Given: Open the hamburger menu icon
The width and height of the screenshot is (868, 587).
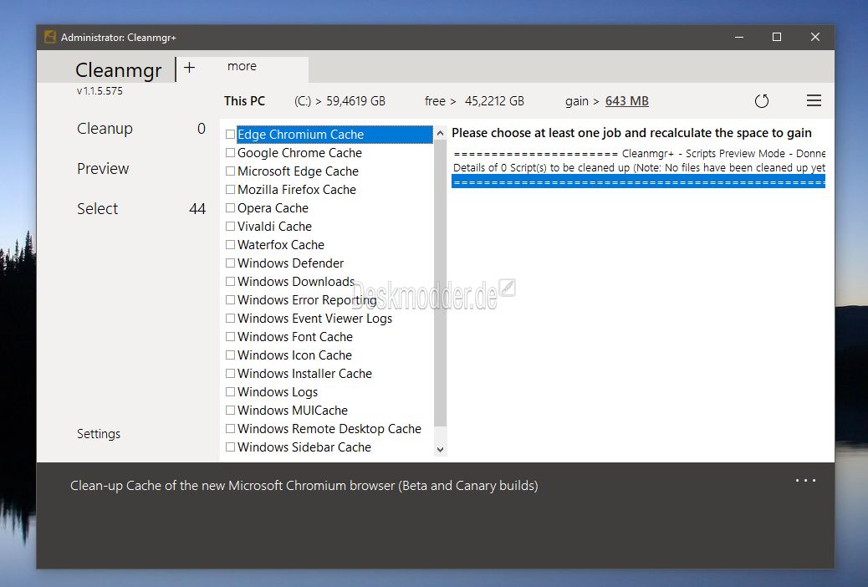Looking at the screenshot, I should pos(814,100).
